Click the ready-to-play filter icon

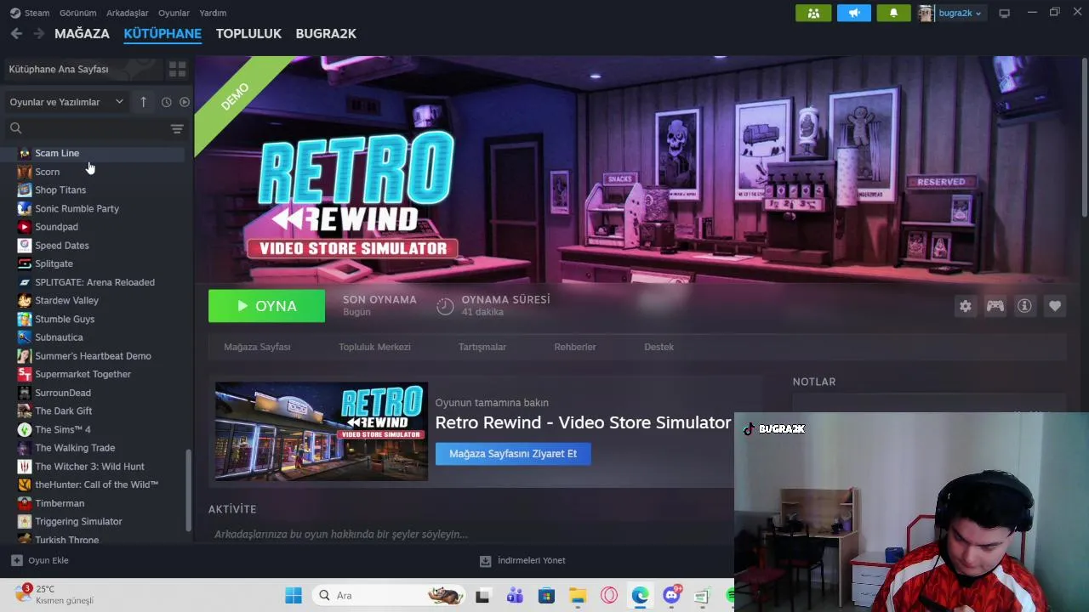[185, 102]
